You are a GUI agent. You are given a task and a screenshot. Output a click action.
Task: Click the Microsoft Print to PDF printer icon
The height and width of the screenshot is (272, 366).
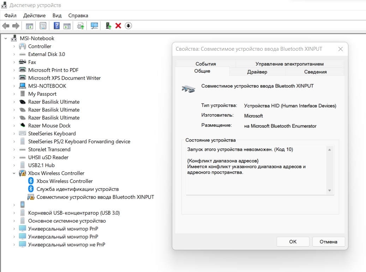tap(22, 70)
